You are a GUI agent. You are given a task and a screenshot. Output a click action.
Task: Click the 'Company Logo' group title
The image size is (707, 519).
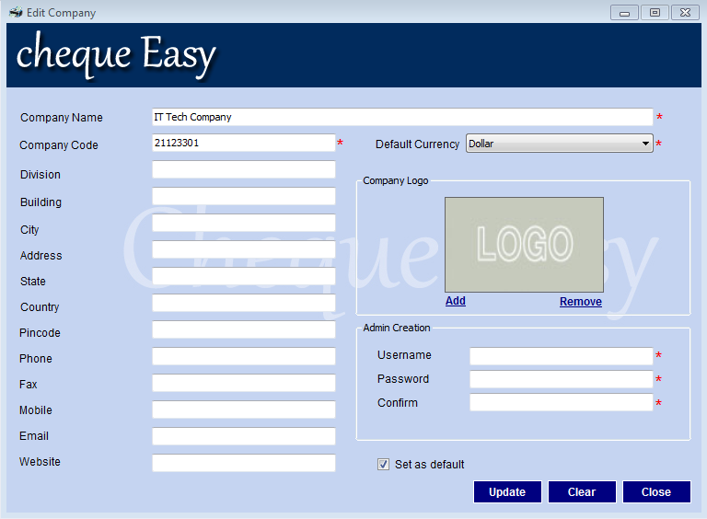point(396,180)
